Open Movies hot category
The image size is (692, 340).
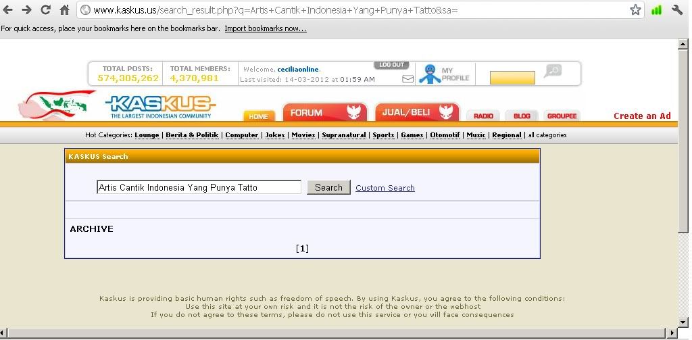click(303, 135)
